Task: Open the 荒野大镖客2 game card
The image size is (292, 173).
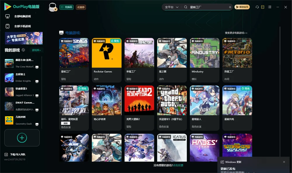Action: [x=139, y=108]
